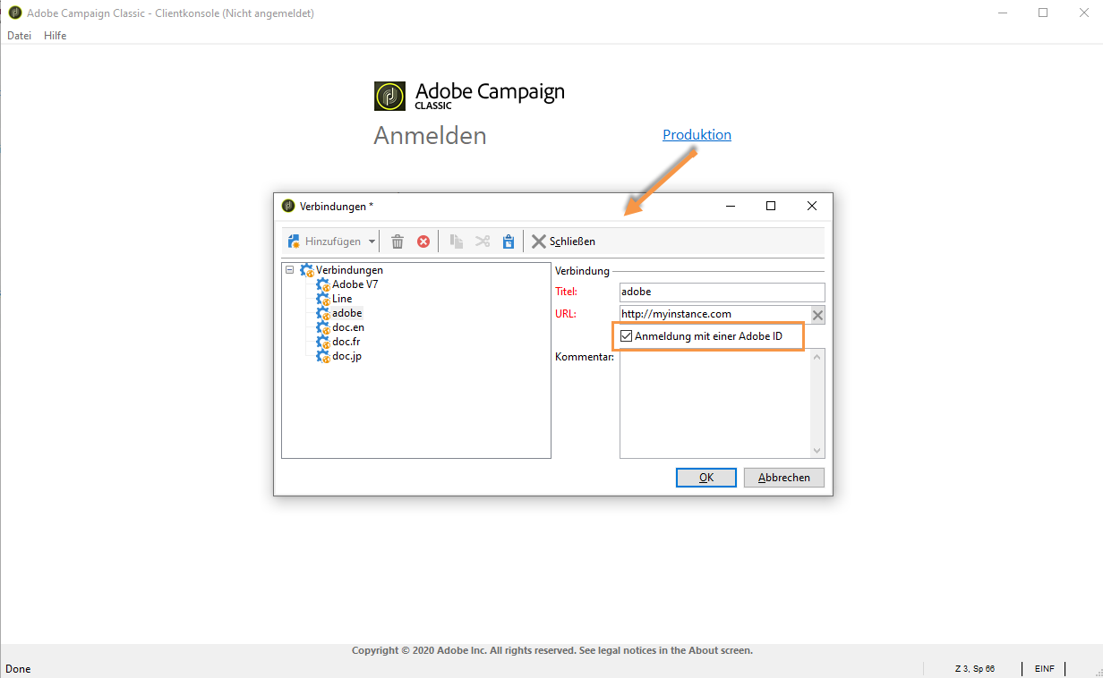
Task: Open the Datei menu
Action: pos(19,36)
